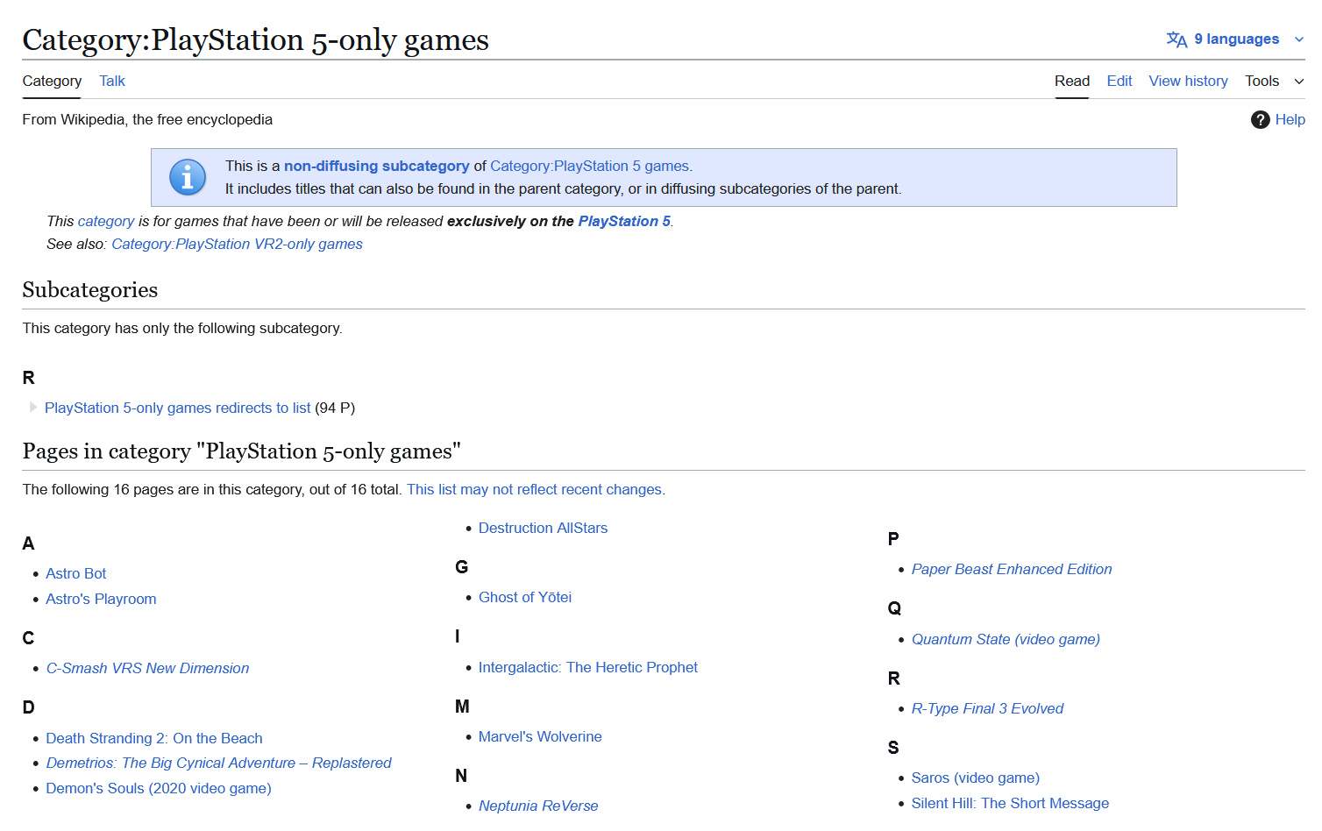Click 'From Wikipedia, the free encyclopedia' text

tap(147, 120)
